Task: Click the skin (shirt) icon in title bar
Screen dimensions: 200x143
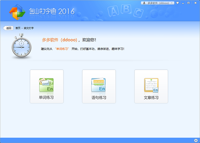Action: pos(178,3)
